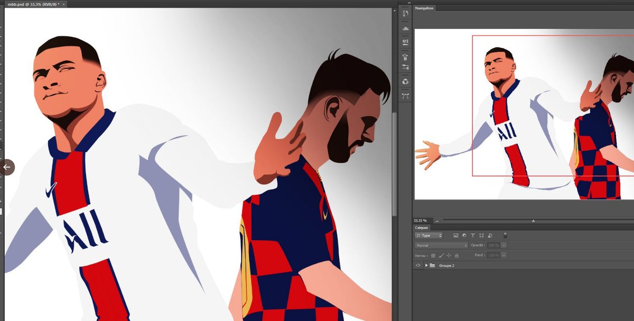Open the Fond slider arrow
The image size is (634, 321).
click(x=504, y=255)
